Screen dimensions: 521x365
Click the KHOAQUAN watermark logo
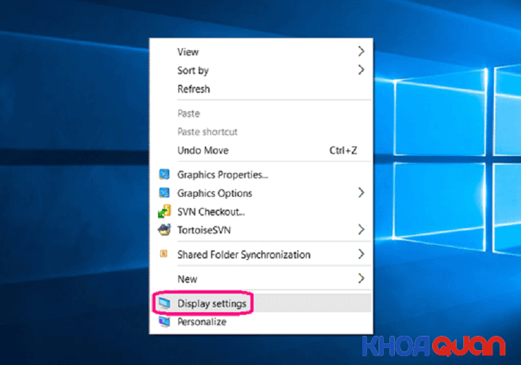click(x=433, y=345)
